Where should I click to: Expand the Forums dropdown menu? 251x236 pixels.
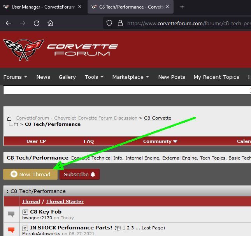tap(15, 77)
